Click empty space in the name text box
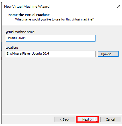This screenshot has height=126, width=122. click(61, 38)
